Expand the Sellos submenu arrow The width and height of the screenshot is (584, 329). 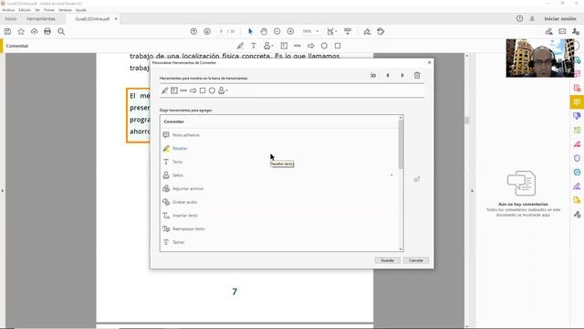(391, 175)
